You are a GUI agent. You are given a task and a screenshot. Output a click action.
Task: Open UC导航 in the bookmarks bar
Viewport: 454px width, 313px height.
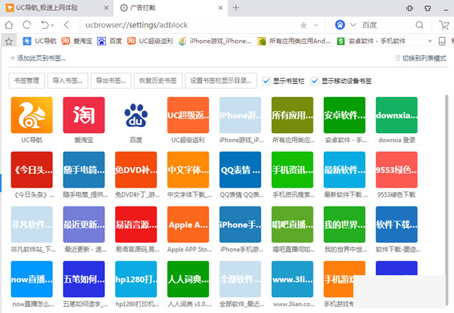point(39,41)
